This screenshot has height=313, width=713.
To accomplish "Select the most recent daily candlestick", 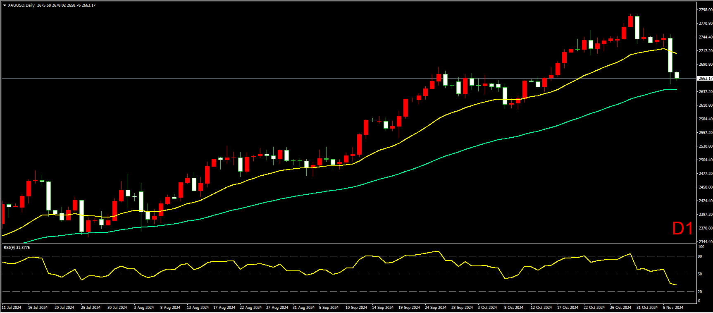I will click(x=677, y=75).
